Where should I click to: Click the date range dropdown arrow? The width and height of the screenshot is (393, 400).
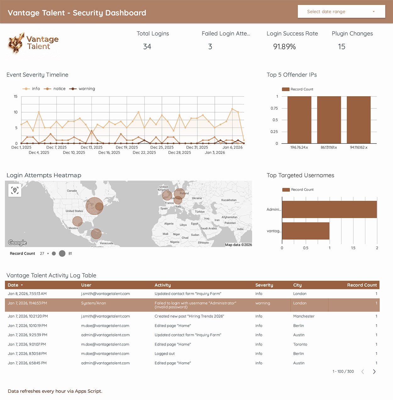pyautogui.click(x=374, y=12)
